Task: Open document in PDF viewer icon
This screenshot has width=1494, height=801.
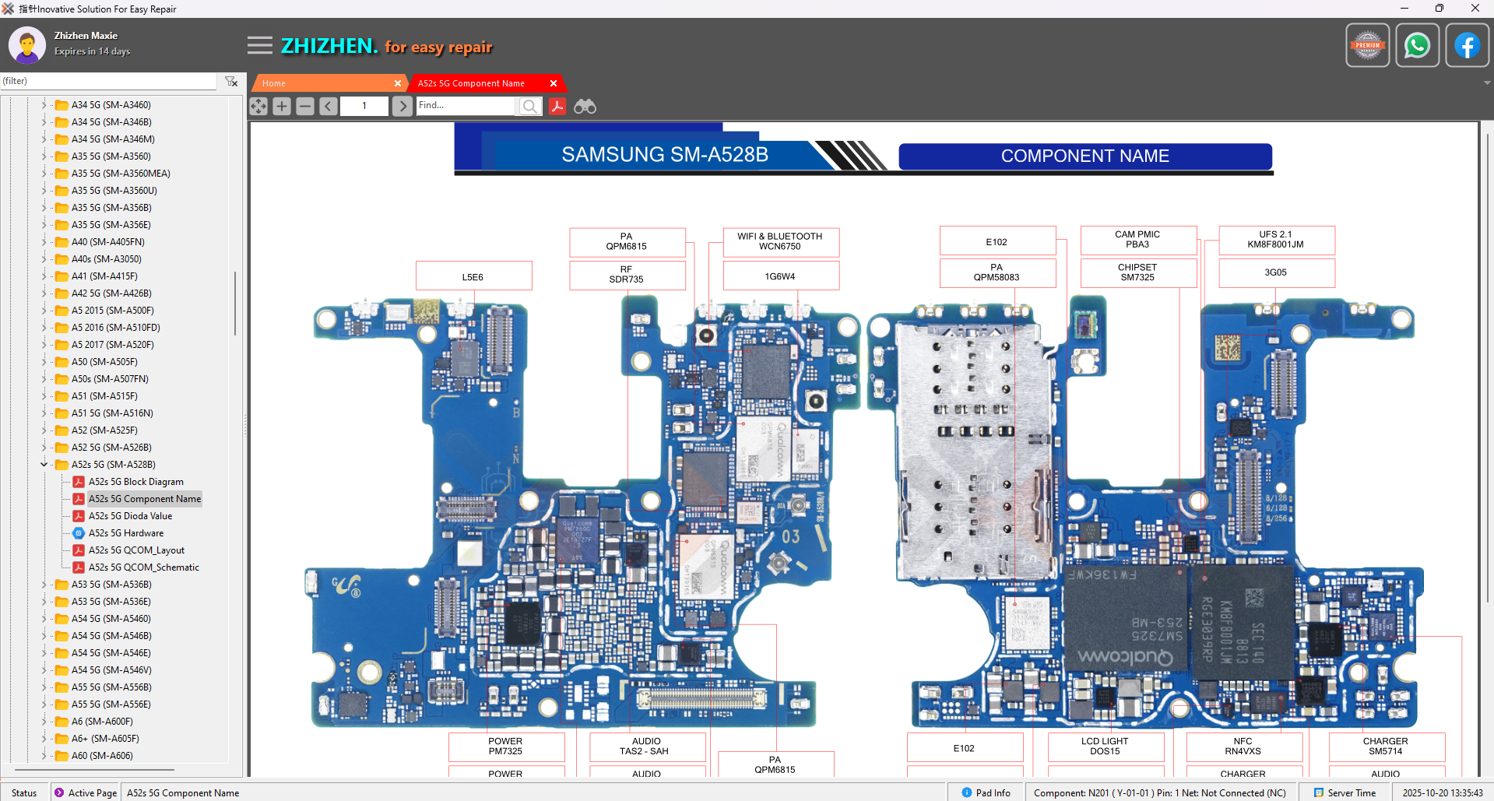Action: click(557, 106)
